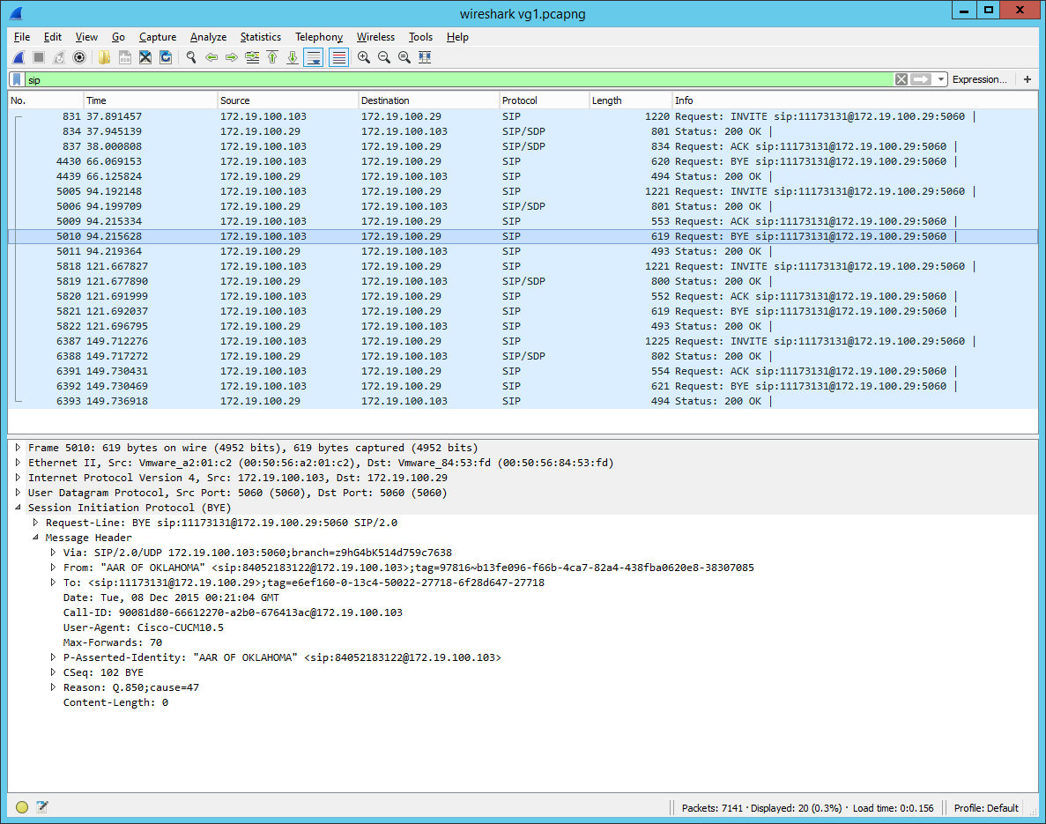1046x824 pixels.
Task: Collapse the Session Initiation Protocol tree
Action: (18, 508)
